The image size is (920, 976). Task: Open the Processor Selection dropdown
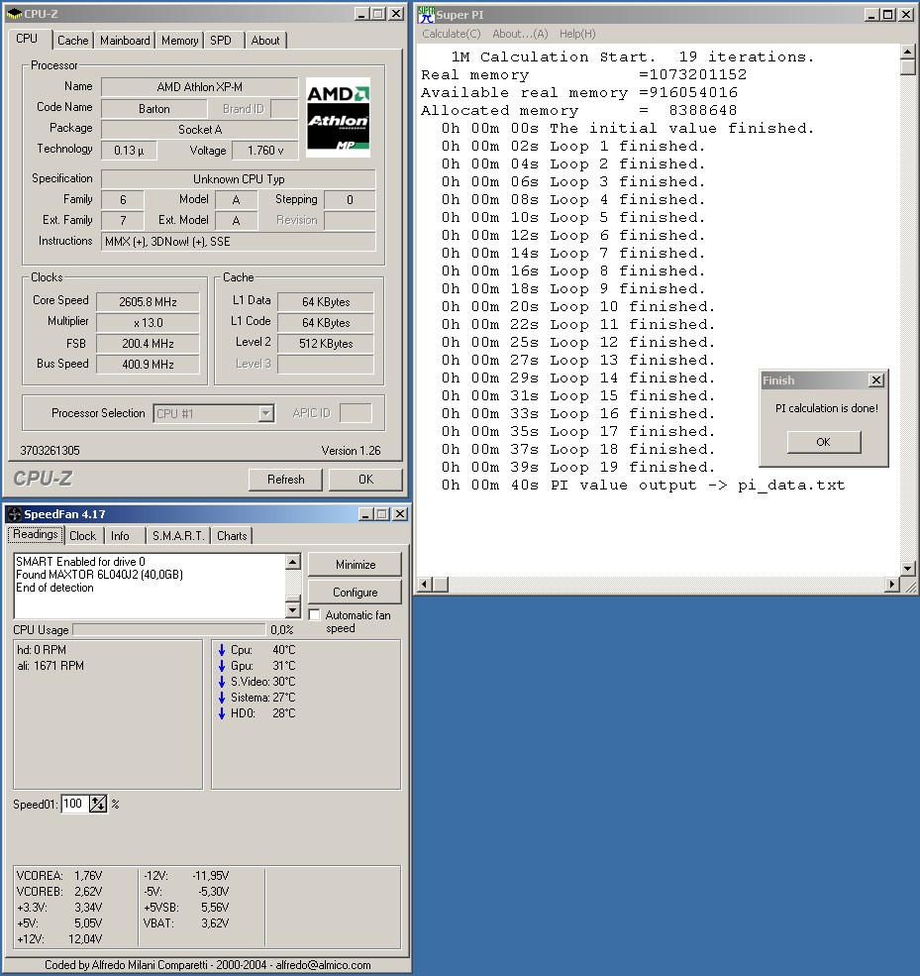266,413
